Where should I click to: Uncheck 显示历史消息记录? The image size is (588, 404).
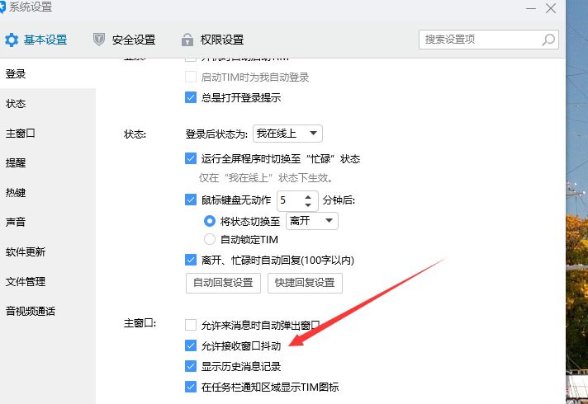(x=191, y=366)
